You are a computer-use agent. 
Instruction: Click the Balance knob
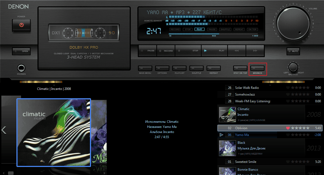293,67
